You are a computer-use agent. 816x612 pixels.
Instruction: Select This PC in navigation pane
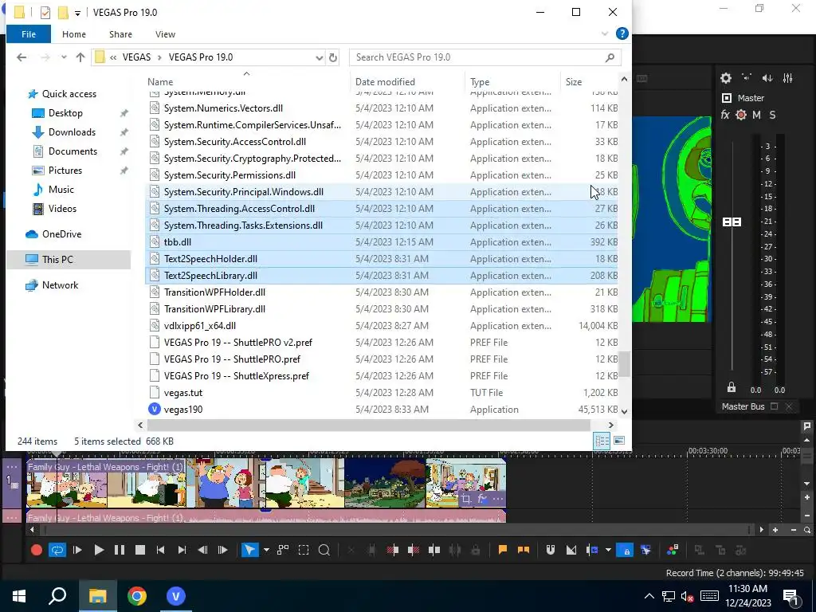[57, 259]
